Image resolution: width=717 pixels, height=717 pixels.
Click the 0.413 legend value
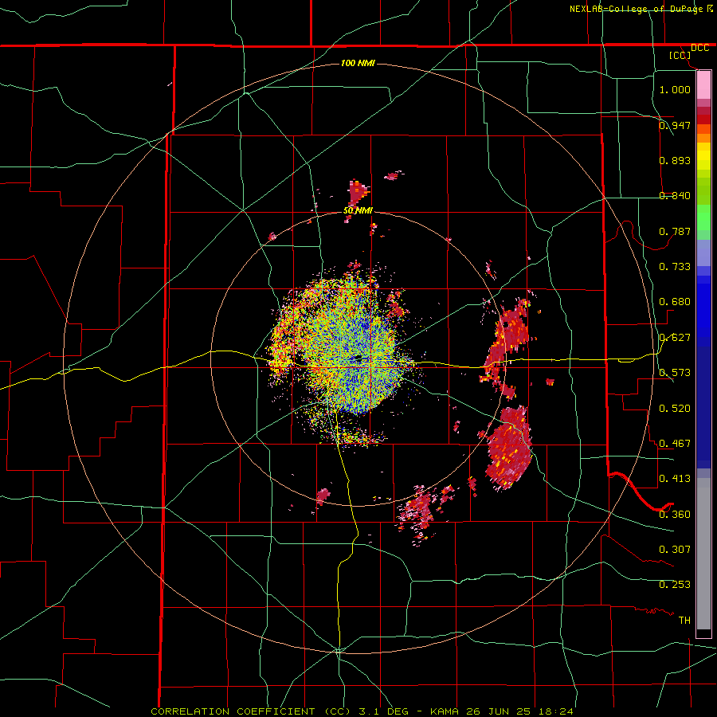tap(675, 479)
